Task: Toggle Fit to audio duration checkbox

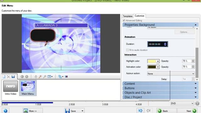Action: point(127,50)
